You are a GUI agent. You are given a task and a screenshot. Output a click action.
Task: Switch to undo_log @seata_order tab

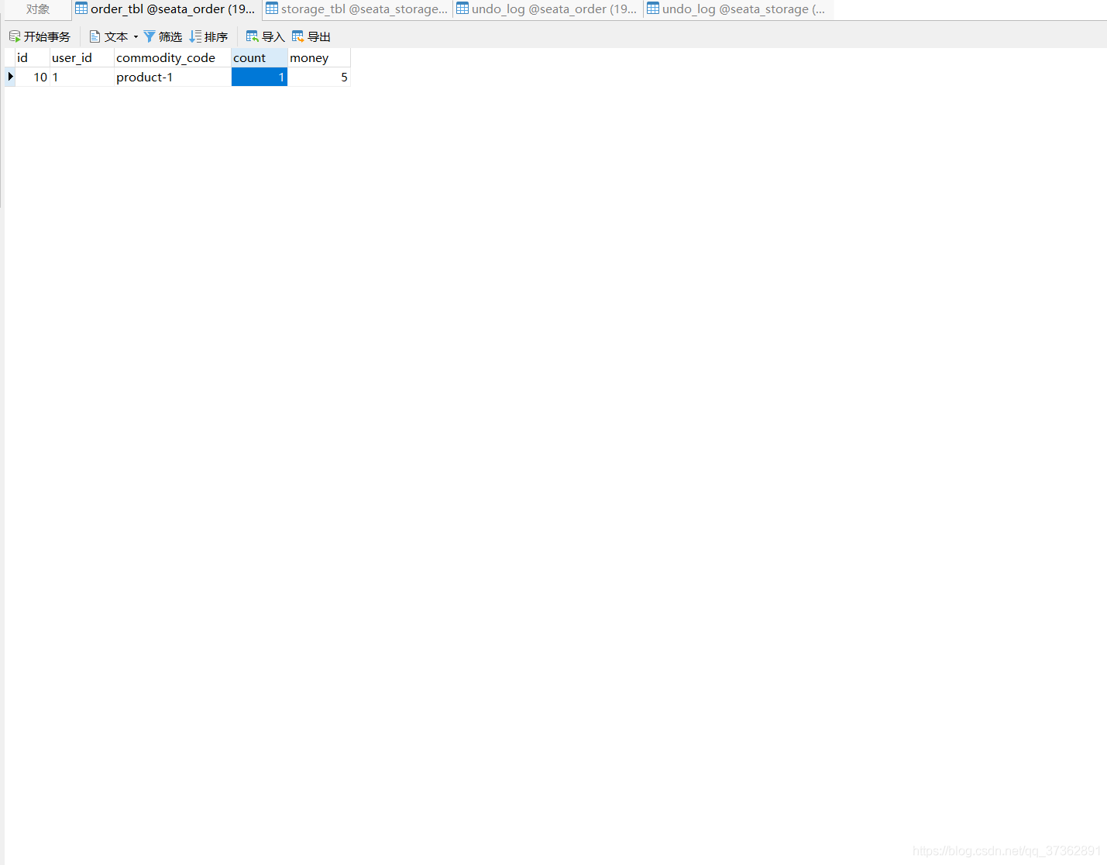click(547, 9)
